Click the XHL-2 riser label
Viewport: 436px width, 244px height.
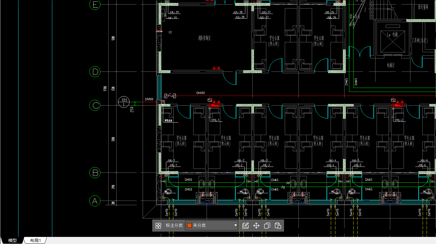(x=398, y=120)
